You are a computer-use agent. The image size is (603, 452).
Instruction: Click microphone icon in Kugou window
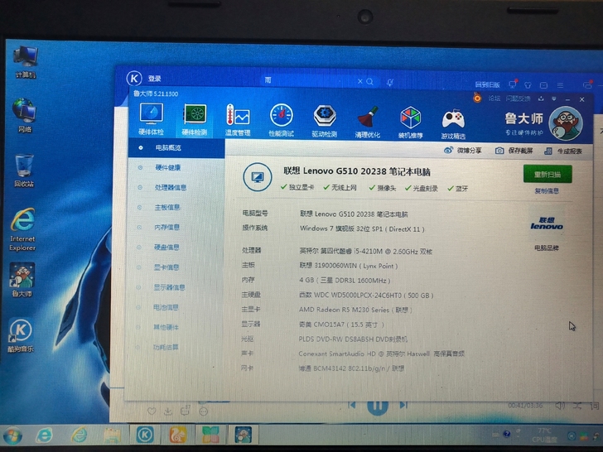click(x=390, y=82)
